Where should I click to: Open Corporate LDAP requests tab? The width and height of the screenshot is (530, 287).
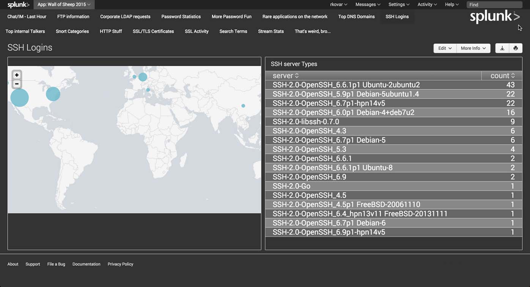[x=125, y=17]
